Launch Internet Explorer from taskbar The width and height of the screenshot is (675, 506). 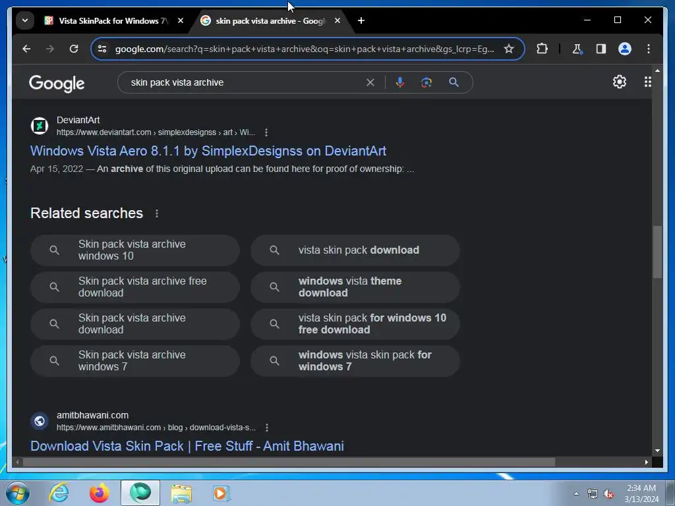pos(59,493)
